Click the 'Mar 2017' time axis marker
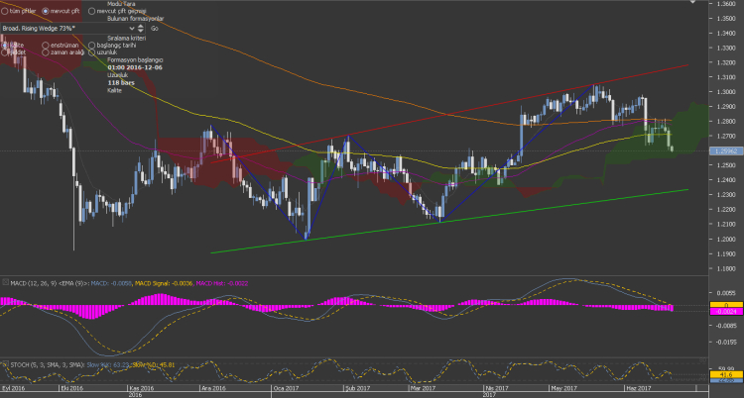This screenshot has width=744, height=398. (x=423, y=387)
